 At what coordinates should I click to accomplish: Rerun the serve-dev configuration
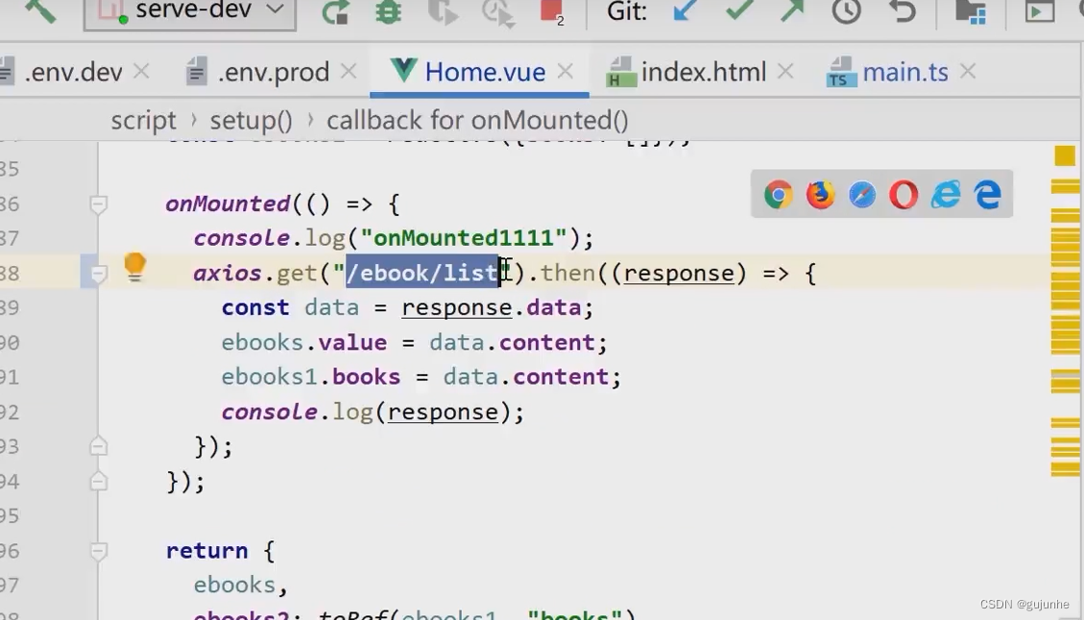pyautogui.click(x=335, y=12)
